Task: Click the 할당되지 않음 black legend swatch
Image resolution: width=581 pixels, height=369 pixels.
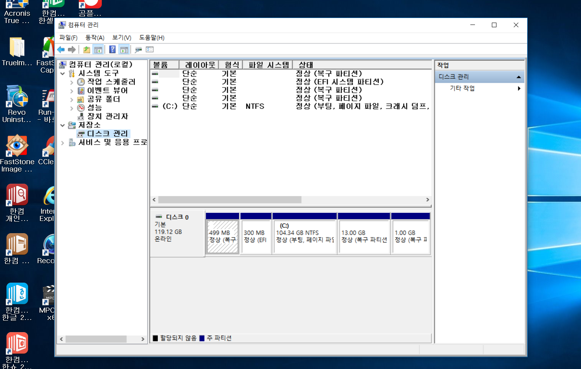Action: (x=155, y=338)
